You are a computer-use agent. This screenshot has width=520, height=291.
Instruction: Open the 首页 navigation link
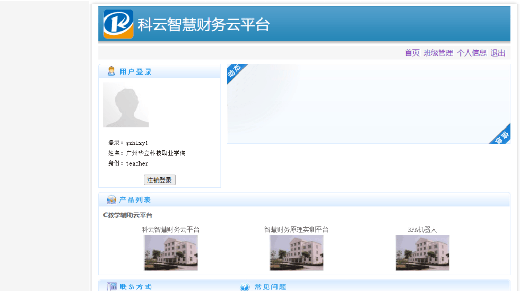[412, 53]
